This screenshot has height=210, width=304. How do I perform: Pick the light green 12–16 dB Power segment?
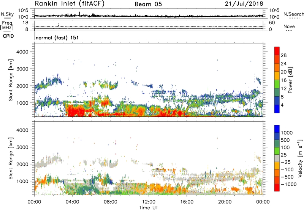pyautogui.click(x=277, y=84)
